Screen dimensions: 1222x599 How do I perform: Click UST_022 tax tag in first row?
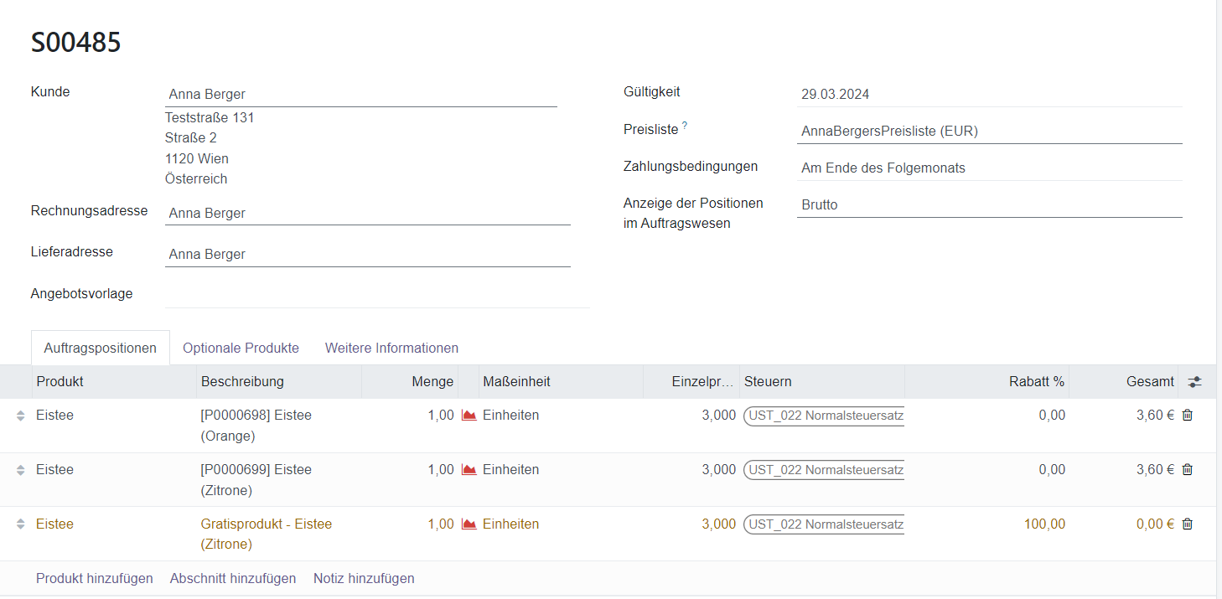(x=825, y=416)
